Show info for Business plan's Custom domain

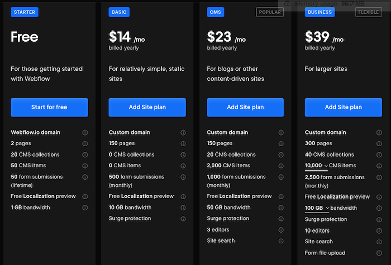(x=379, y=133)
